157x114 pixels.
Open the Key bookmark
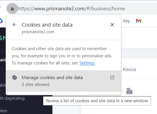tap(127, 21)
